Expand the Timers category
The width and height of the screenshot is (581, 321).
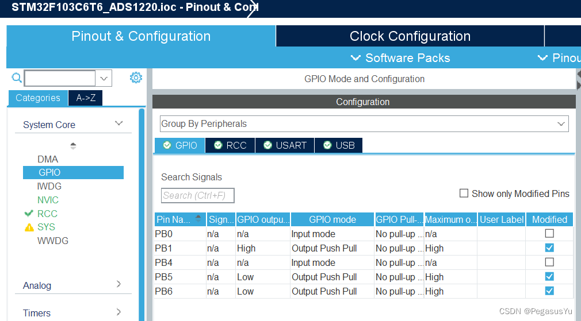pos(119,312)
